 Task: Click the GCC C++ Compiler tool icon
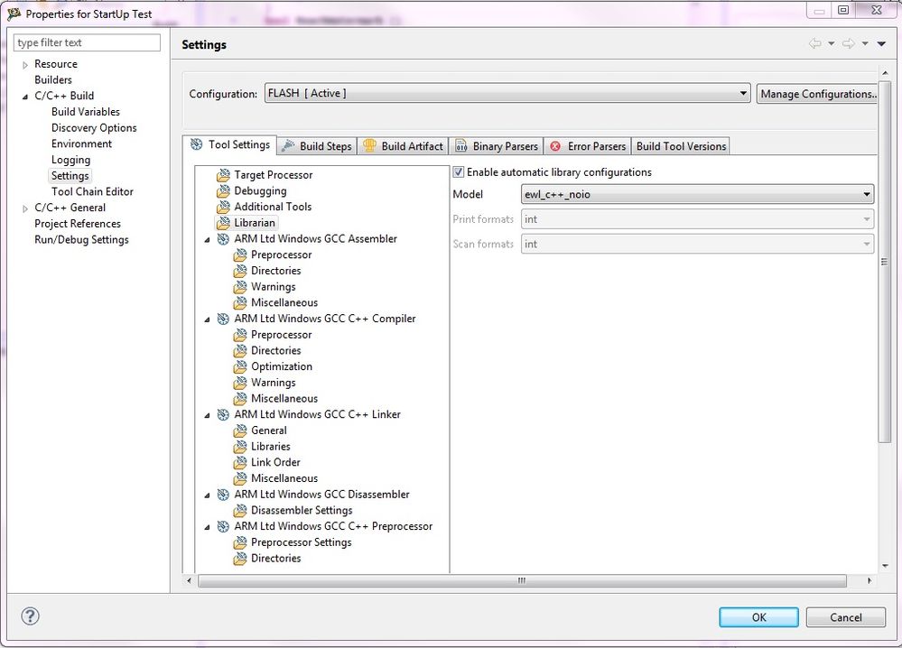(x=223, y=319)
